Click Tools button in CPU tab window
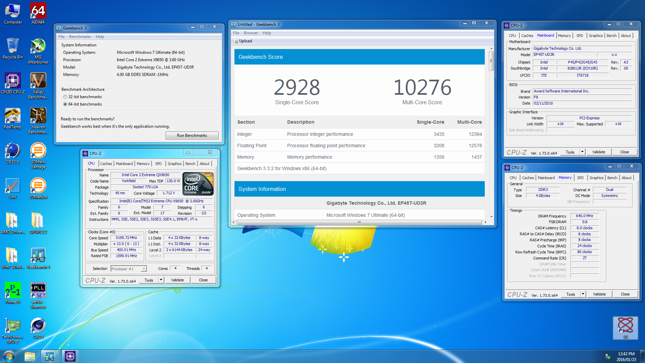645x363 pixels. 149,280
